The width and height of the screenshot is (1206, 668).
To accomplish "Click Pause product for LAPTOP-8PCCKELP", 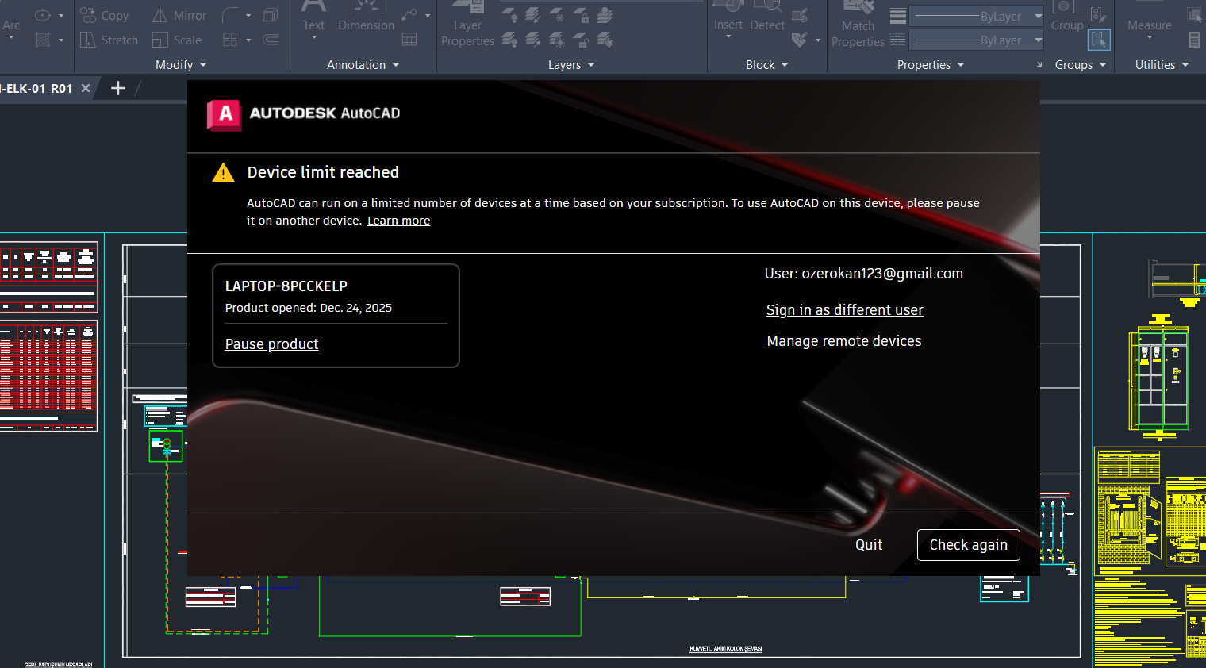I will [271, 344].
